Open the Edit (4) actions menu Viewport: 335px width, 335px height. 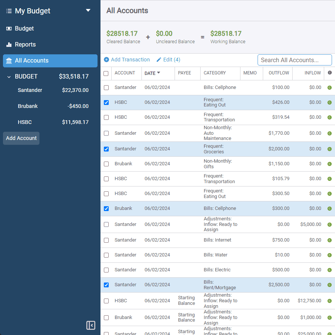tap(168, 60)
